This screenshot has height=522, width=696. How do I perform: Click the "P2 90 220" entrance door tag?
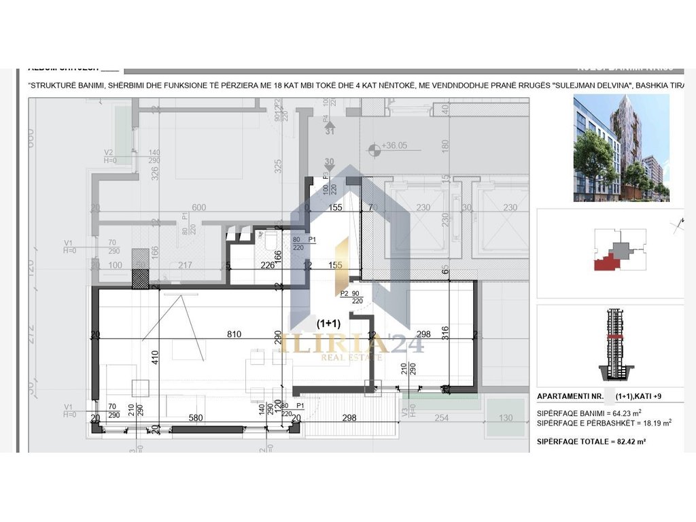(351, 297)
